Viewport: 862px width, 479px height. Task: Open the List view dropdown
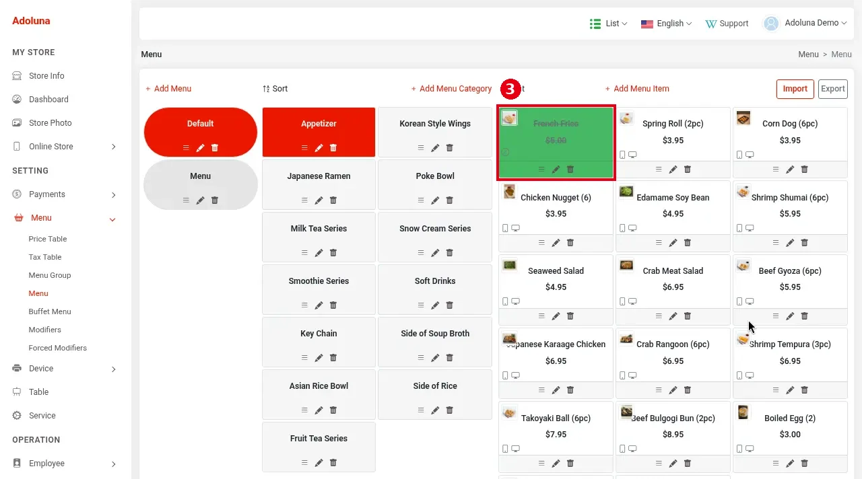(609, 24)
